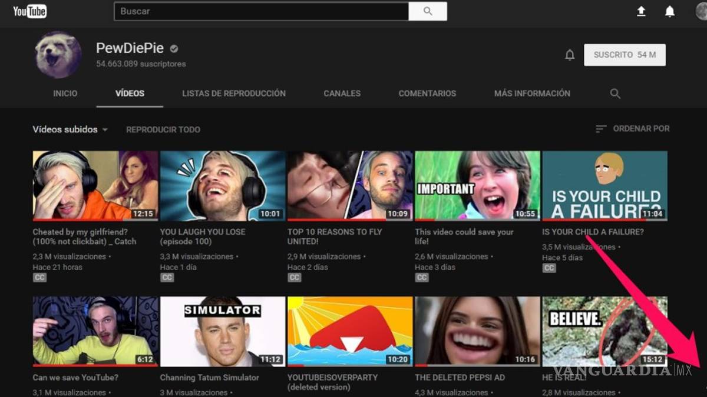This screenshot has width=707, height=397.
Task: Open the IS YOUR CHILD A FAILURE thumbnail
Action: click(x=604, y=185)
